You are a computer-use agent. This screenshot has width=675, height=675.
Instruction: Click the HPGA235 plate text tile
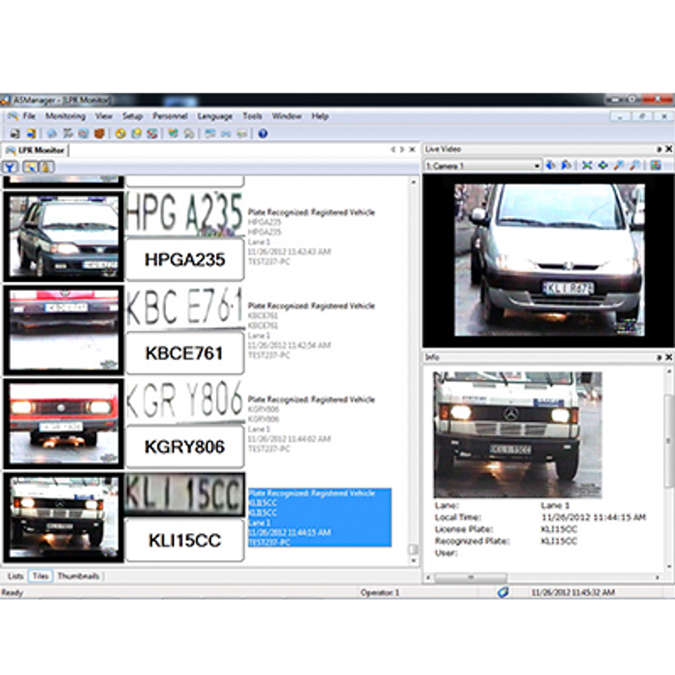tap(185, 259)
